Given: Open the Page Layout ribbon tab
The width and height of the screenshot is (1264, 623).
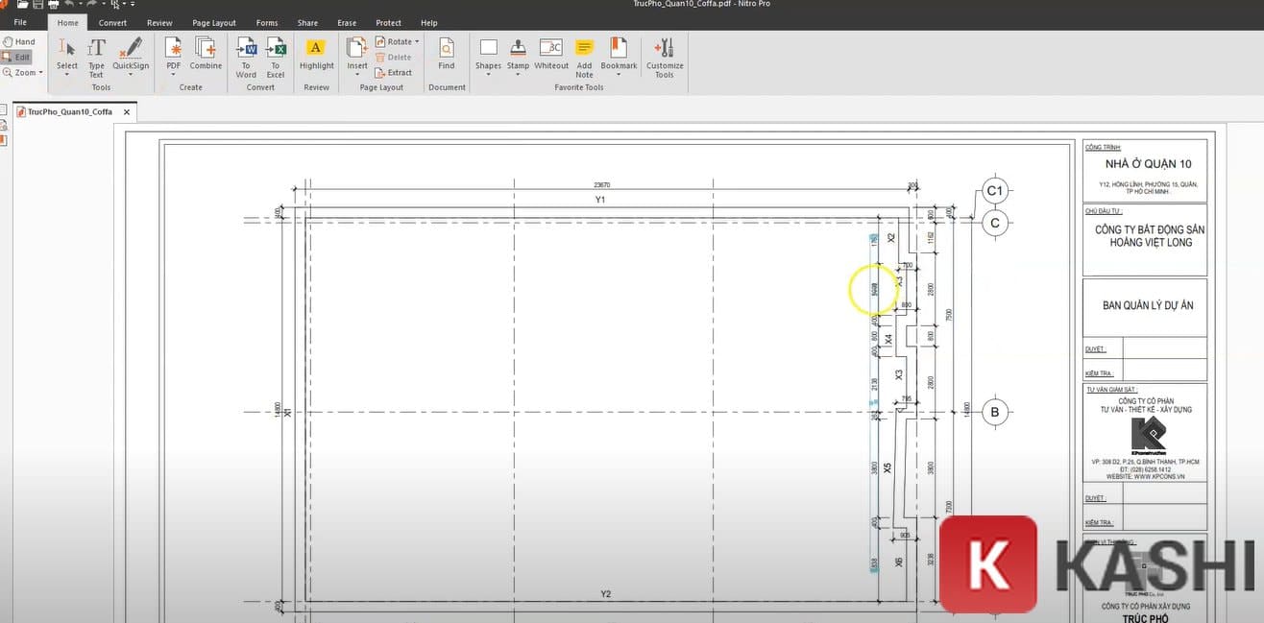Looking at the screenshot, I should (x=214, y=23).
